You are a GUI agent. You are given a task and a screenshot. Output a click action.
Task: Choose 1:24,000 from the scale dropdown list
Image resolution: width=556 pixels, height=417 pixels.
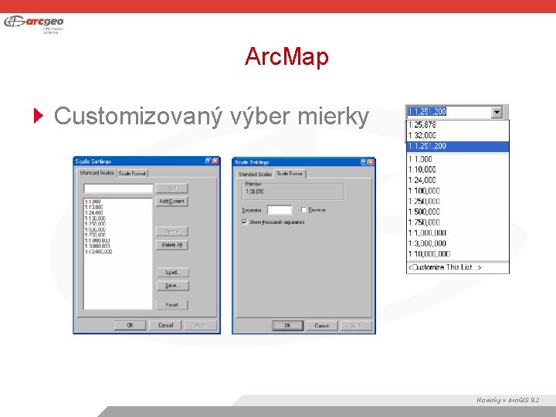point(457,180)
